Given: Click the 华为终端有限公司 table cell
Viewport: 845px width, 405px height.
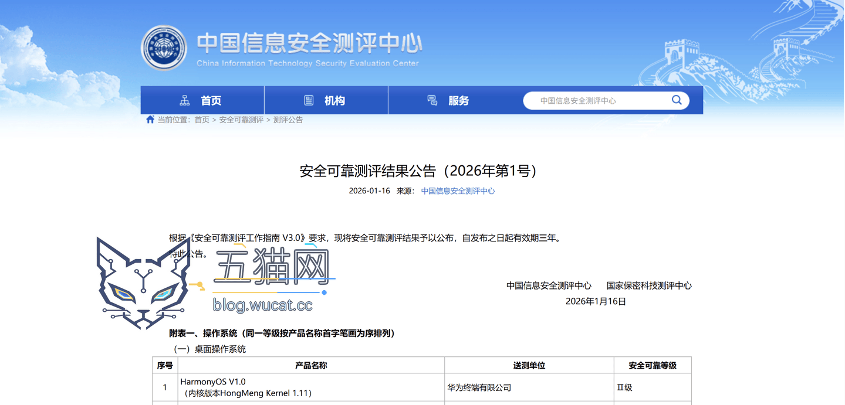Looking at the screenshot, I should click(x=529, y=387).
